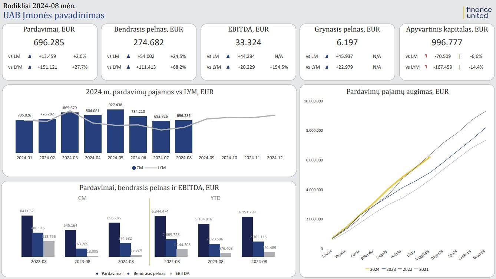The width and height of the screenshot is (496, 279).
Task: Click the up triangle beside Bendrasis pelnas vs LM
Action: 128,56
